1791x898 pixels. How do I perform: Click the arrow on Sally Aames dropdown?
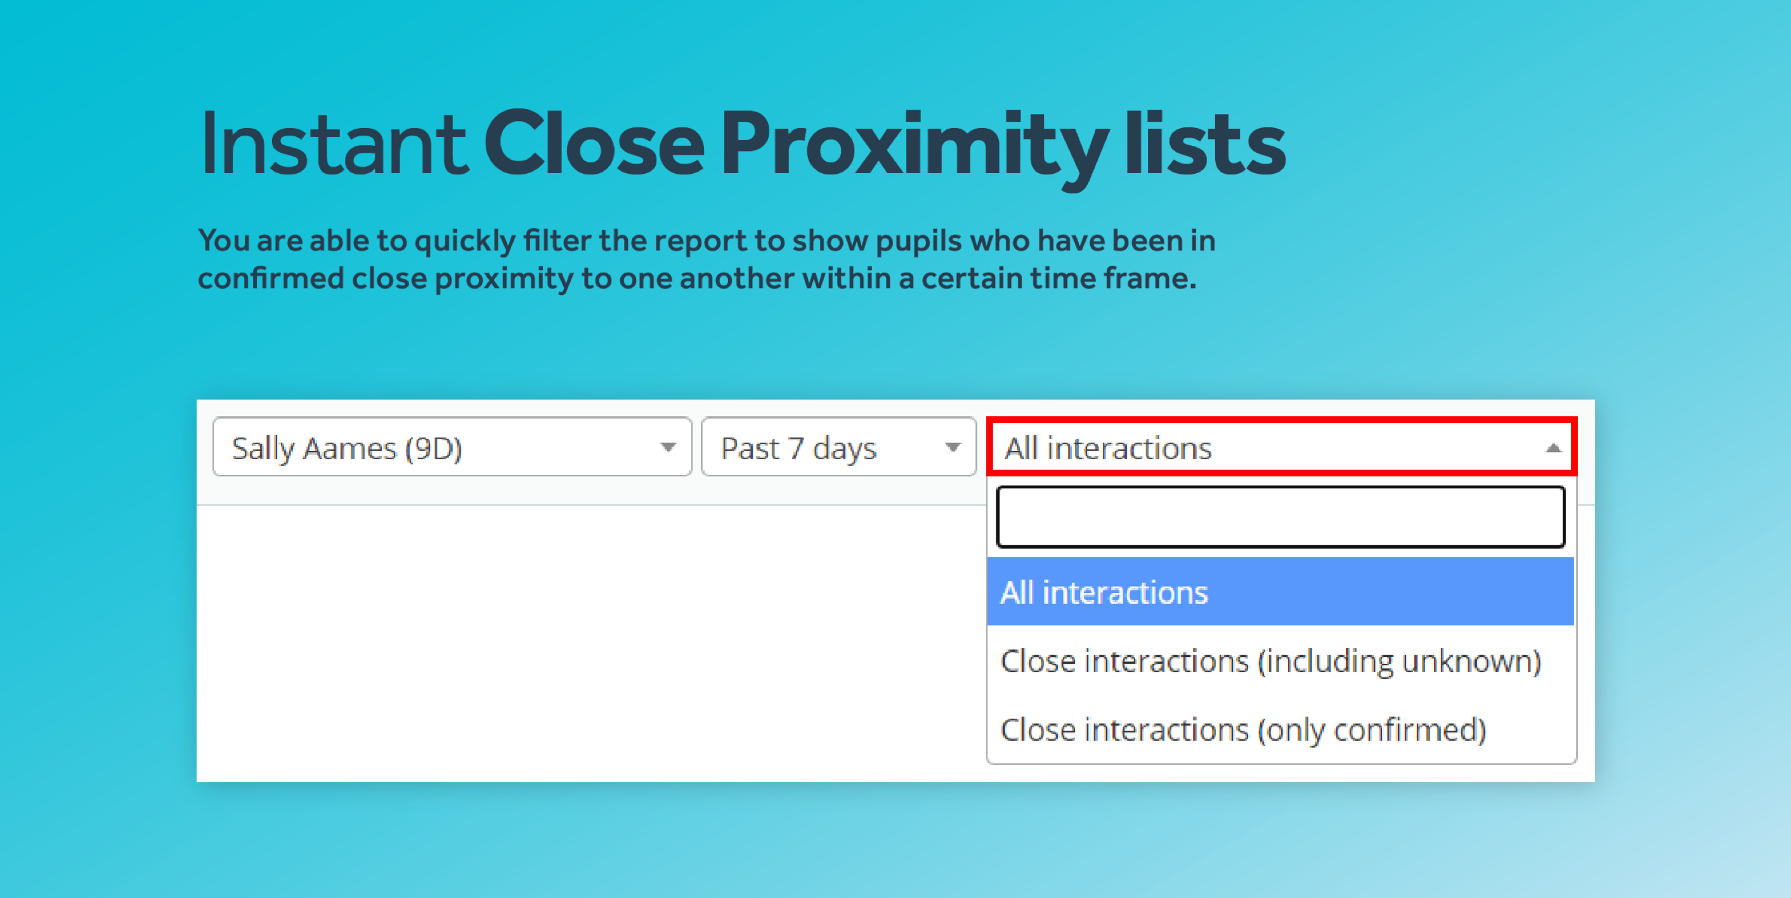(667, 447)
